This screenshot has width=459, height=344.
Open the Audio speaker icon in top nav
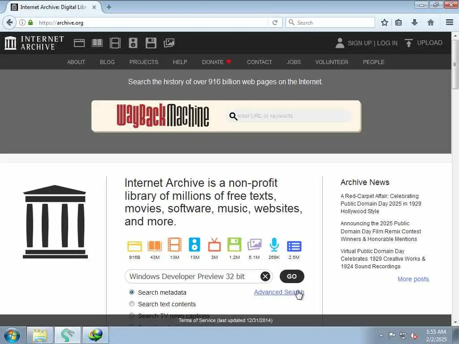pos(133,43)
